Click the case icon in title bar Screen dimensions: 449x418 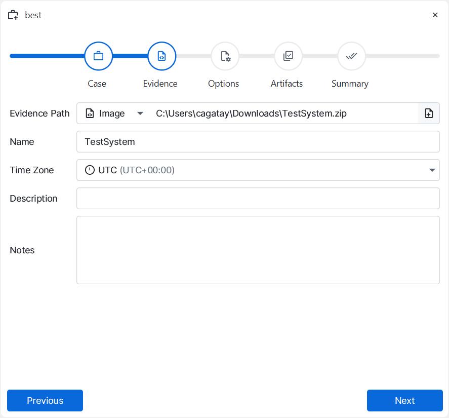click(13, 15)
